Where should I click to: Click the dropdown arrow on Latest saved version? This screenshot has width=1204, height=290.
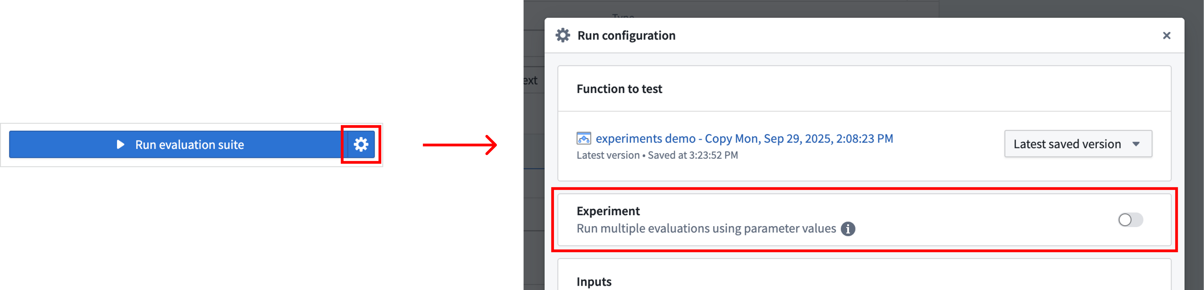pos(1136,143)
